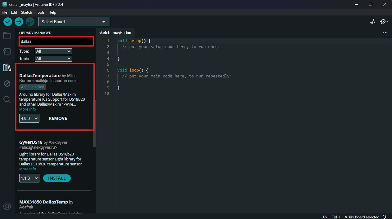Open the editor tab overflow ellipsis menu
This screenshot has height=219, width=392.
click(385, 33)
